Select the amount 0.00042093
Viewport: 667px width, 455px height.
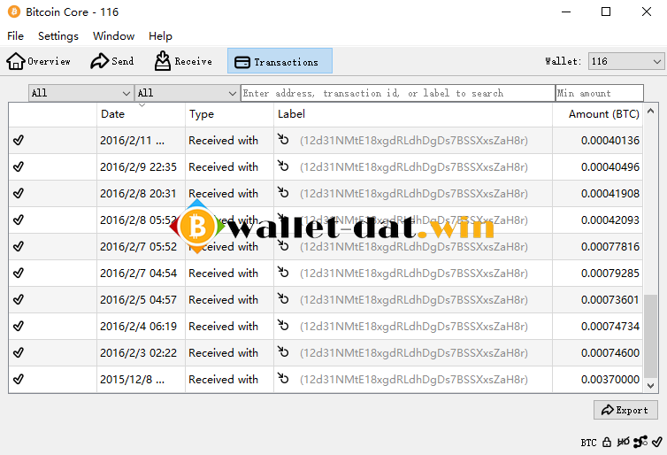pyautogui.click(x=610, y=220)
